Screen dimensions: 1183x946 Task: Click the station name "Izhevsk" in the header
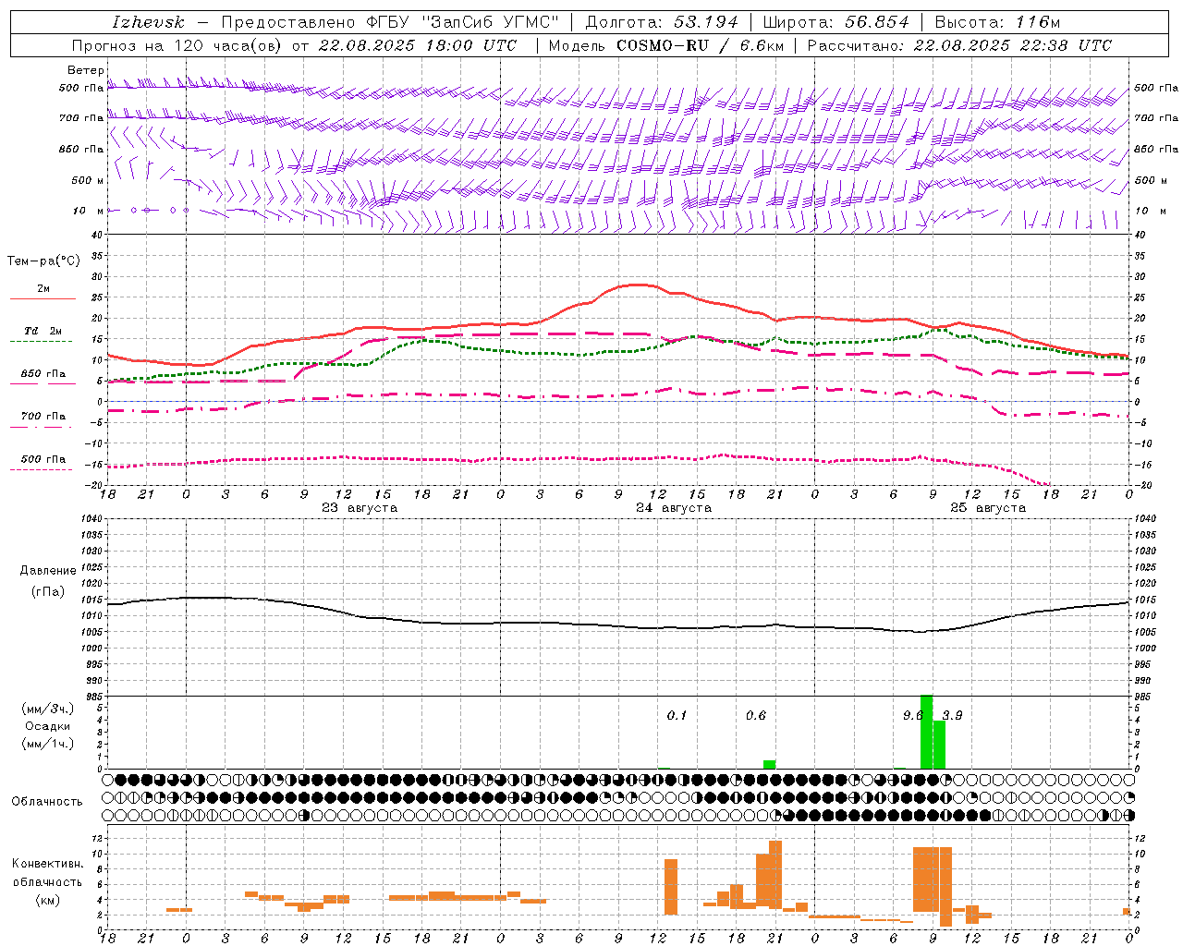point(148,22)
